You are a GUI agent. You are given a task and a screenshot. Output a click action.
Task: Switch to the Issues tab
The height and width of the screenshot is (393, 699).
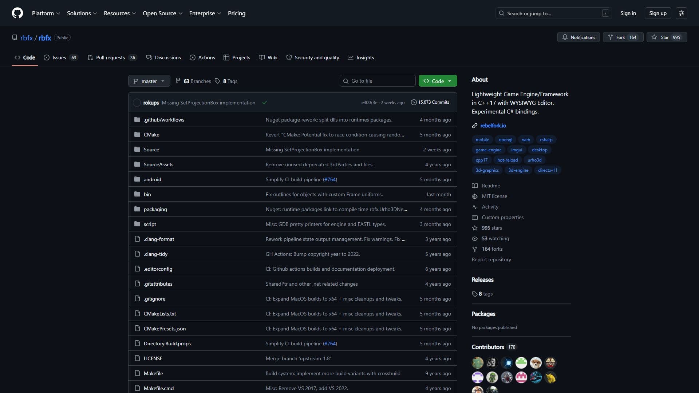coord(61,57)
